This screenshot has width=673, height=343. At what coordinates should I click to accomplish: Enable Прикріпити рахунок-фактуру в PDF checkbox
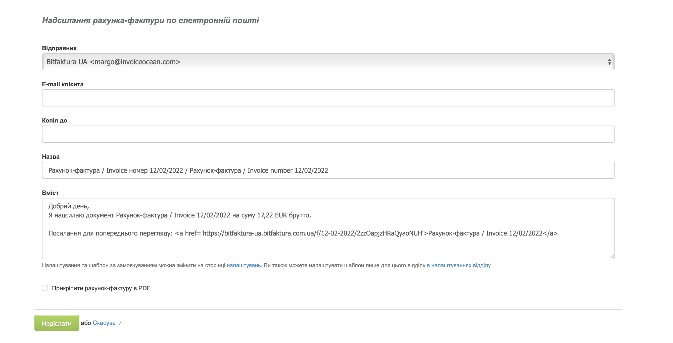pyautogui.click(x=45, y=288)
